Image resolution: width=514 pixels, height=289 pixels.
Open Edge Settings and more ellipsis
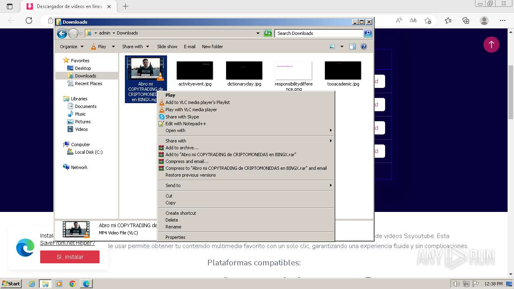[x=502, y=20]
